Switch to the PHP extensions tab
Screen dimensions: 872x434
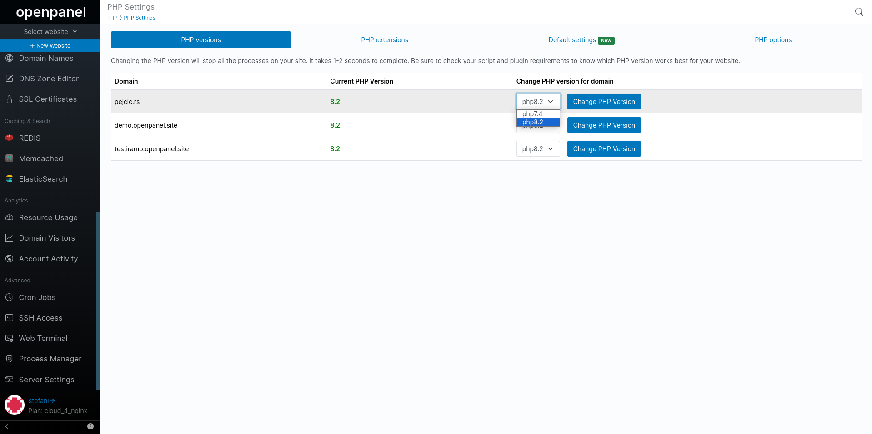click(x=385, y=40)
